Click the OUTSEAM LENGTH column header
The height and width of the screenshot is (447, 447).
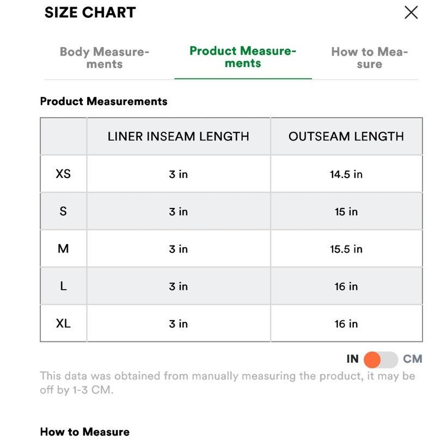pyautogui.click(x=346, y=136)
